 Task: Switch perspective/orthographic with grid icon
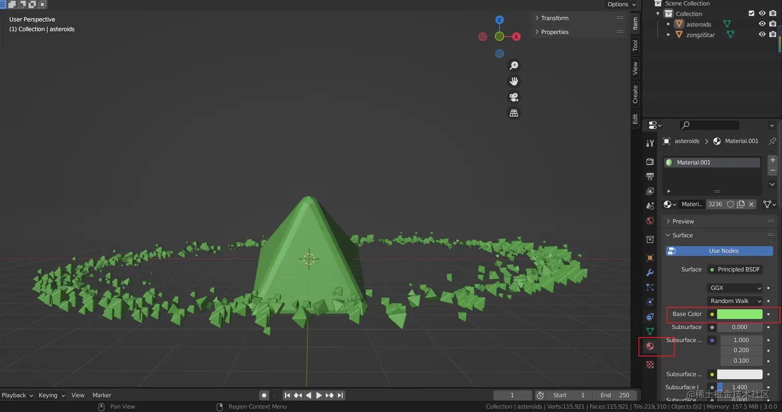click(514, 113)
